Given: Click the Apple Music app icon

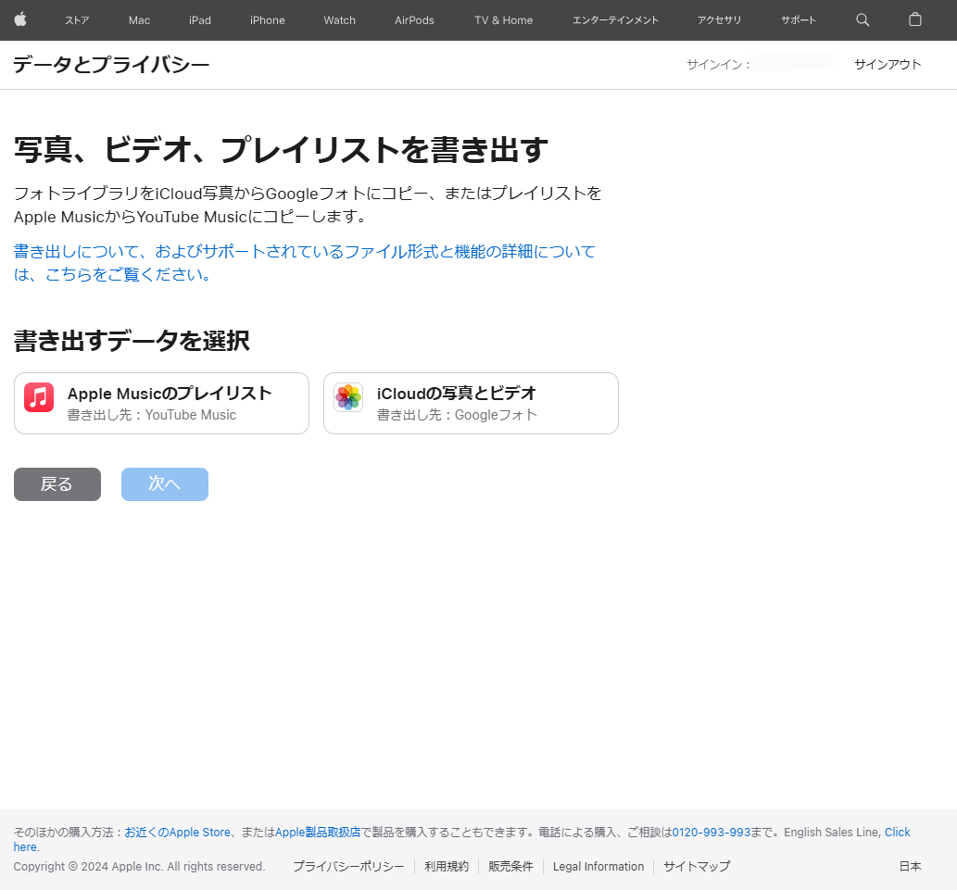Looking at the screenshot, I should pyautogui.click(x=38, y=397).
